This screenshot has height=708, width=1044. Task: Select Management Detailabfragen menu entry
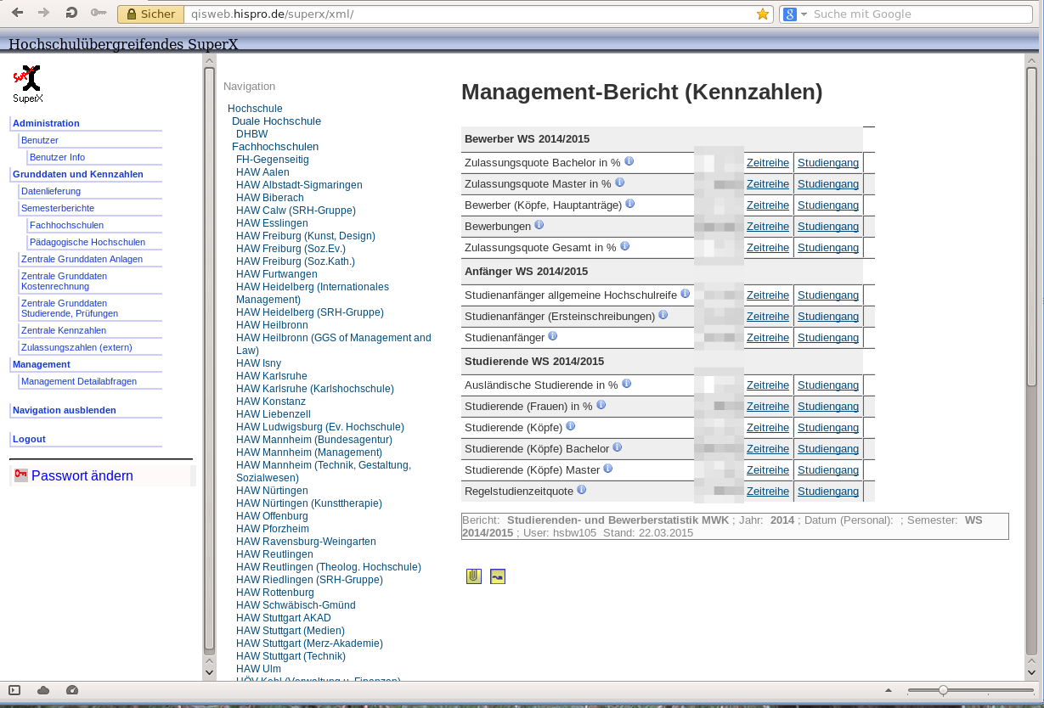[79, 381]
